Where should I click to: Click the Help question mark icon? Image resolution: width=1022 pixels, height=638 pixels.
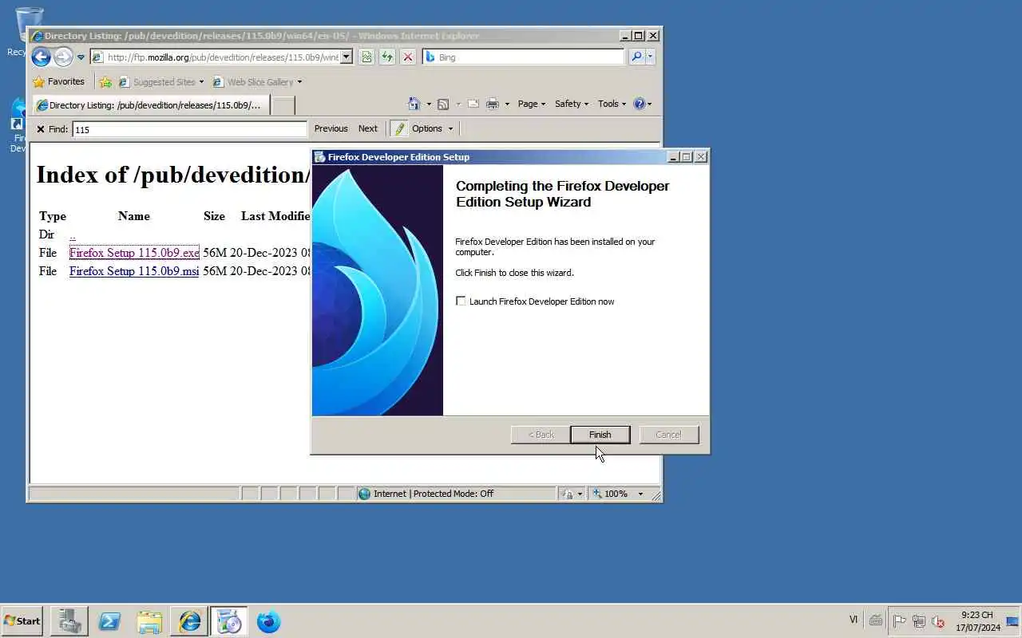[x=639, y=104]
